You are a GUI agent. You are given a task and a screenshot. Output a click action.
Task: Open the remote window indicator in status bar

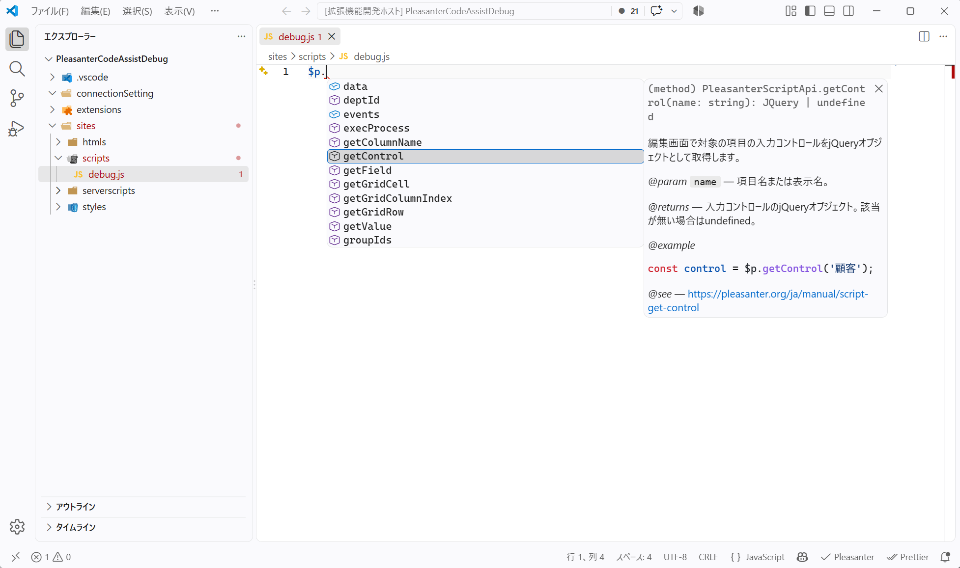(16, 557)
